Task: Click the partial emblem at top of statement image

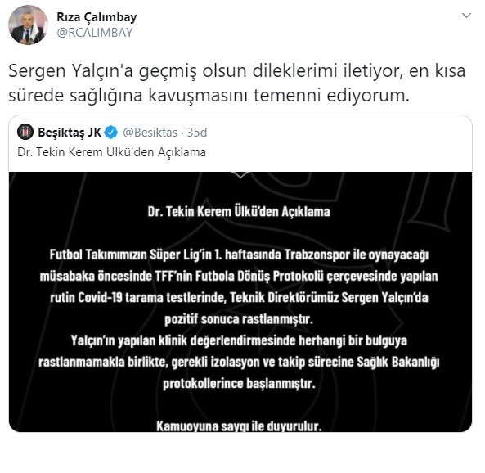Action: point(240,175)
